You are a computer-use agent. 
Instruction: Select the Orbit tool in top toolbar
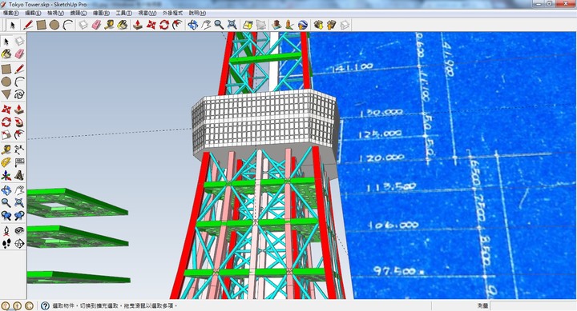[193, 25]
